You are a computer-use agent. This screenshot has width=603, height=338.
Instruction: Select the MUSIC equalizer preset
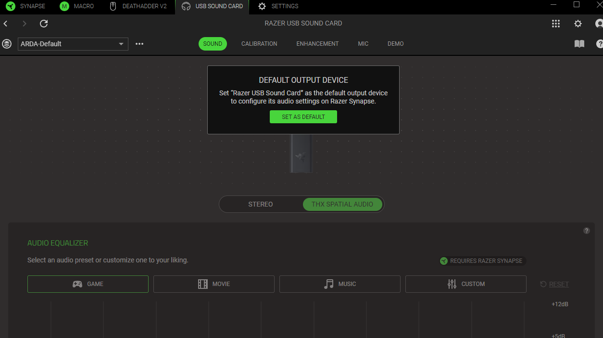coord(340,284)
